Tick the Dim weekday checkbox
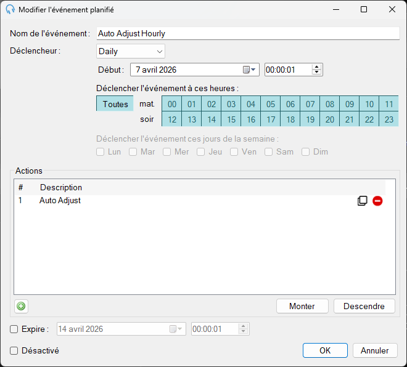 click(x=305, y=151)
